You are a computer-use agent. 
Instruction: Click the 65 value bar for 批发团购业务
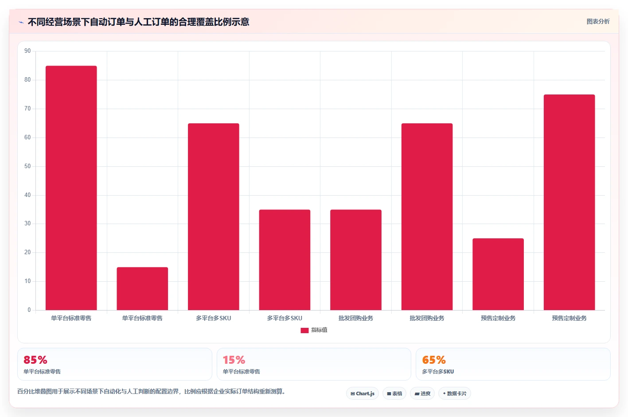[427, 217]
